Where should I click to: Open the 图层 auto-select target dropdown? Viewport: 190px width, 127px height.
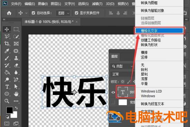pos(63,13)
